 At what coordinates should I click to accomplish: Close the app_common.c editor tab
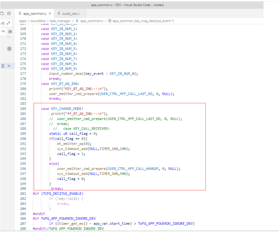pyautogui.click(x=50, y=14)
